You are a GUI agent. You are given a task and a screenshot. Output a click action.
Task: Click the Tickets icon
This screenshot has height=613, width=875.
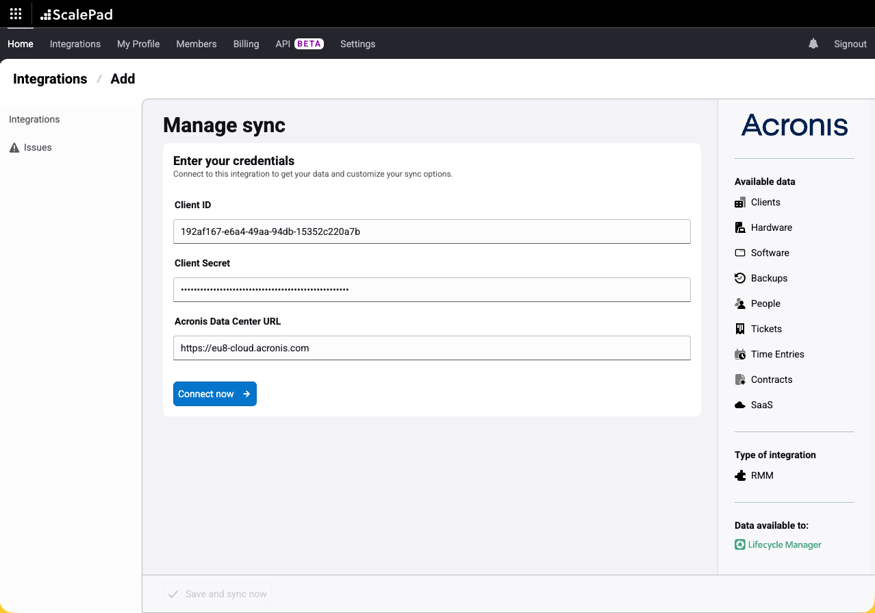pos(739,328)
